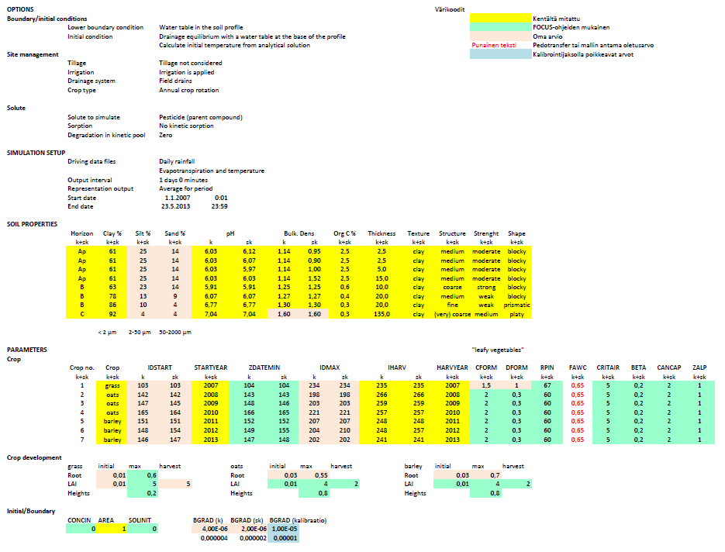Select the '50-2000 µm' particle size label
Image resolution: width=725 pixels, height=552 pixels.
point(174,332)
